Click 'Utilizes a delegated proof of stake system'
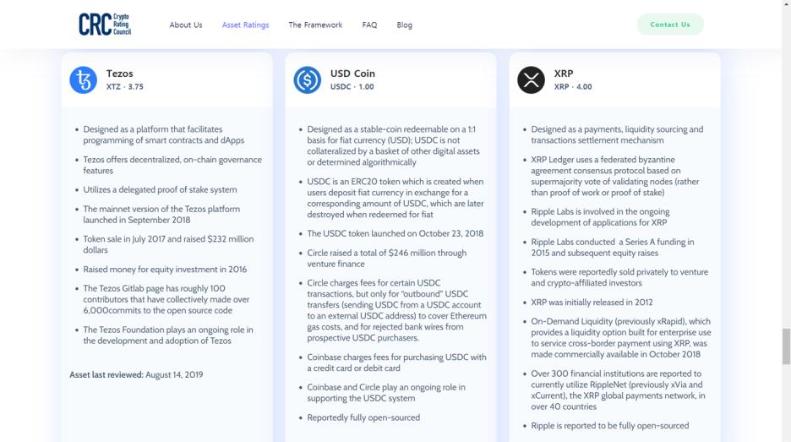 point(160,189)
